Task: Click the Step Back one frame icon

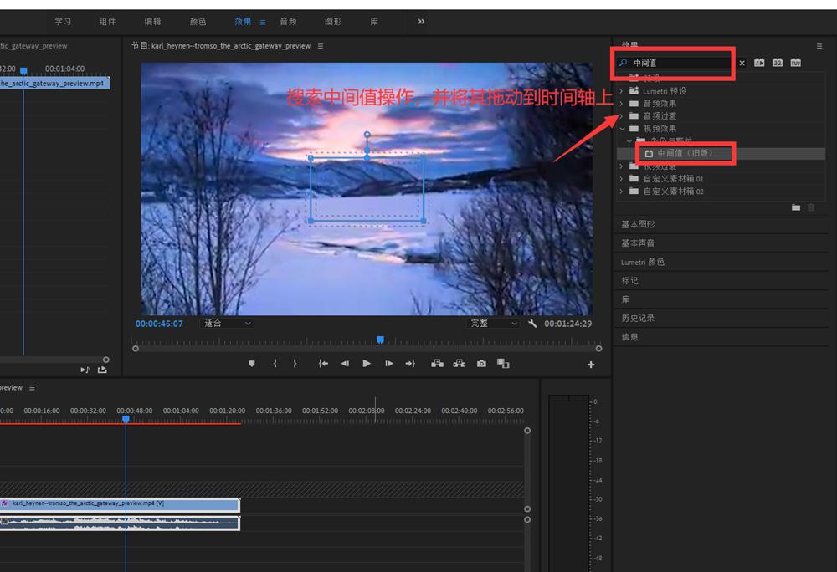Action: (345, 364)
